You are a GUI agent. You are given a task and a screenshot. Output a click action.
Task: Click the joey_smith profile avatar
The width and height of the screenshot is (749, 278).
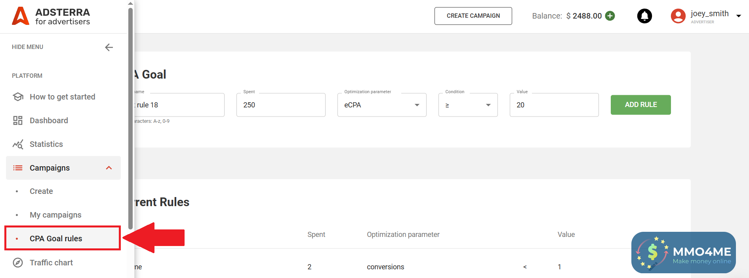[x=678, y=16]
